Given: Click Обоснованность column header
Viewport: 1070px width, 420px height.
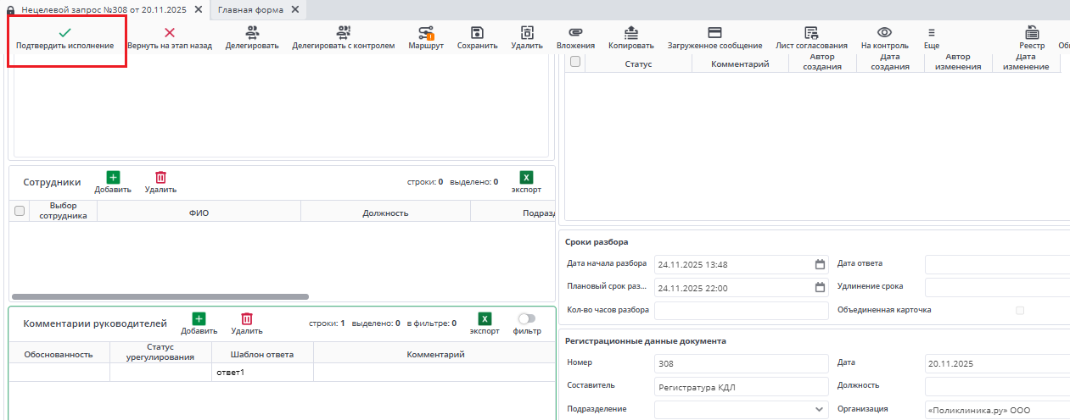Looking at the screenshot, I should 59,354.
